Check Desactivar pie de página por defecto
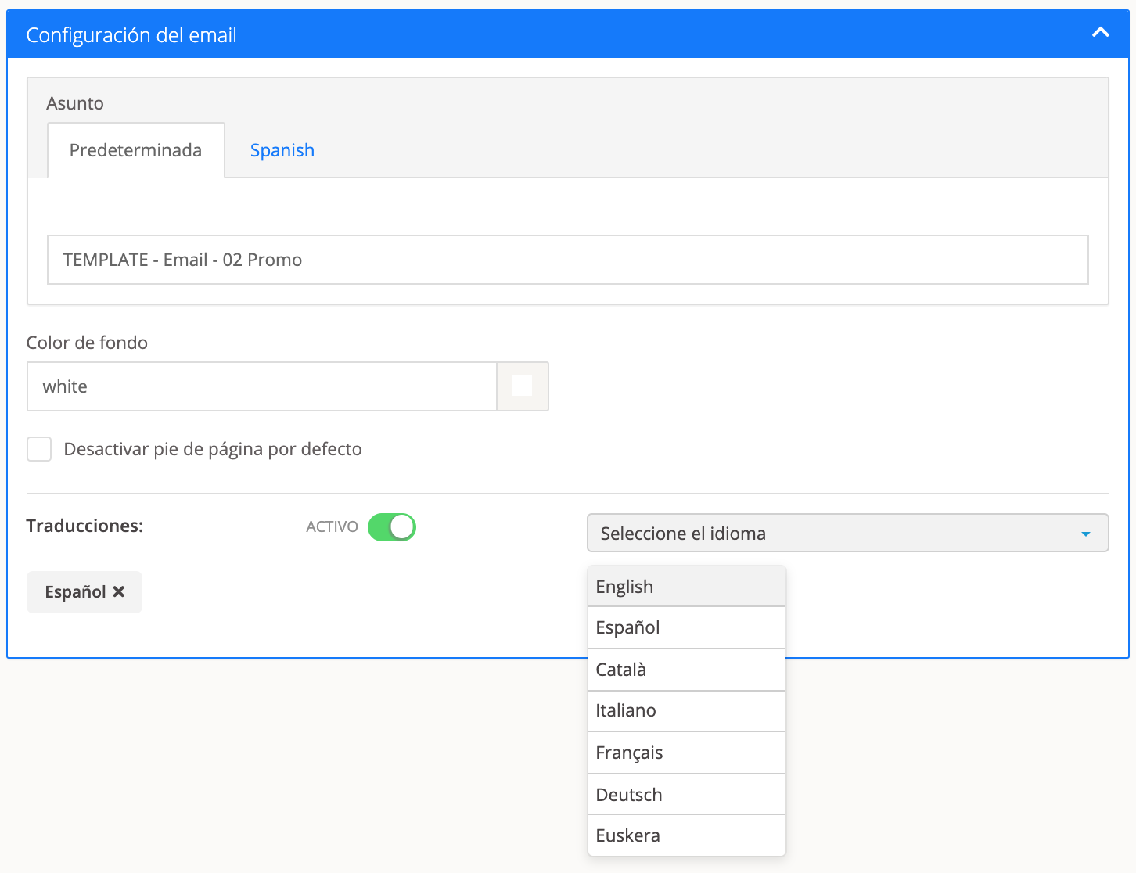Screen dimensions: 1136x873 (x=39, y=449)
